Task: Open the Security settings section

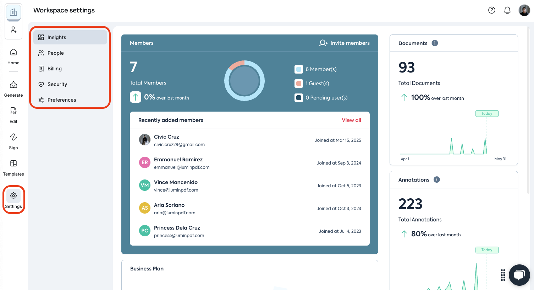Action: 57,84
